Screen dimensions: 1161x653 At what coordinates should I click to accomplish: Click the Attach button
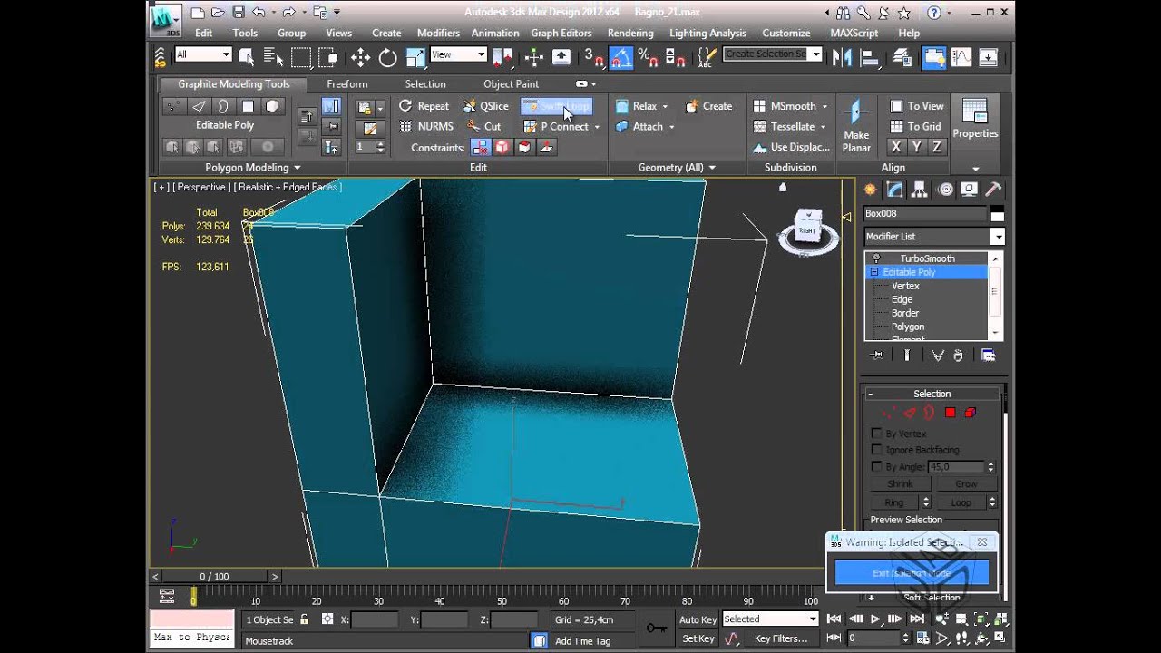[645, 127]
